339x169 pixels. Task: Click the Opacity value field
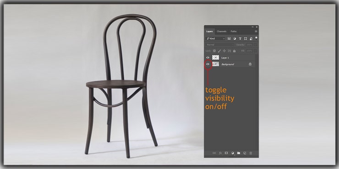tap(249, 45)
